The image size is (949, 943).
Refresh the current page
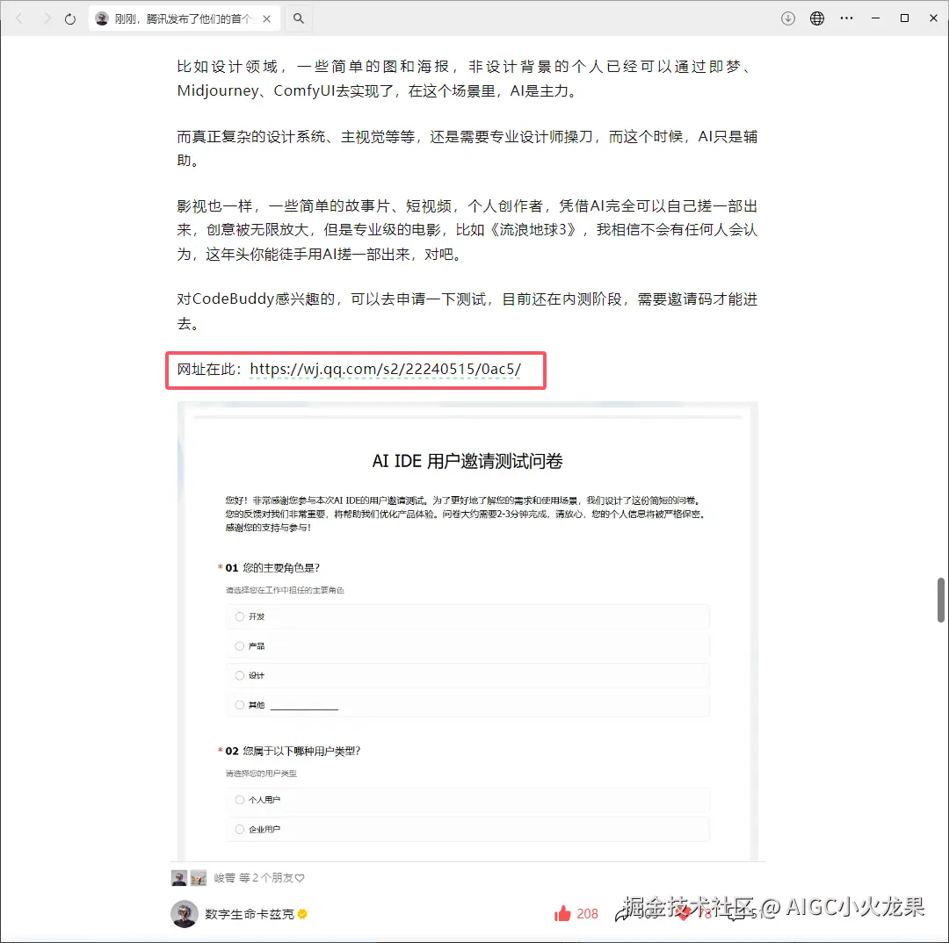69,18
